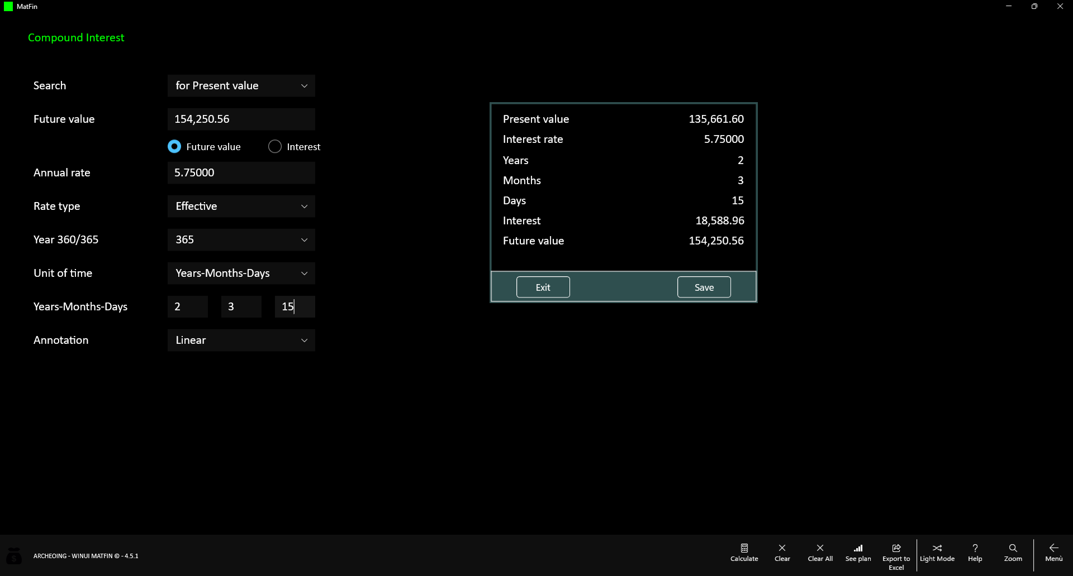This screenshot has width=1073, height=576.
Task: Expand the Rate type dropdown showing Effective
Action: pos(241,206)
